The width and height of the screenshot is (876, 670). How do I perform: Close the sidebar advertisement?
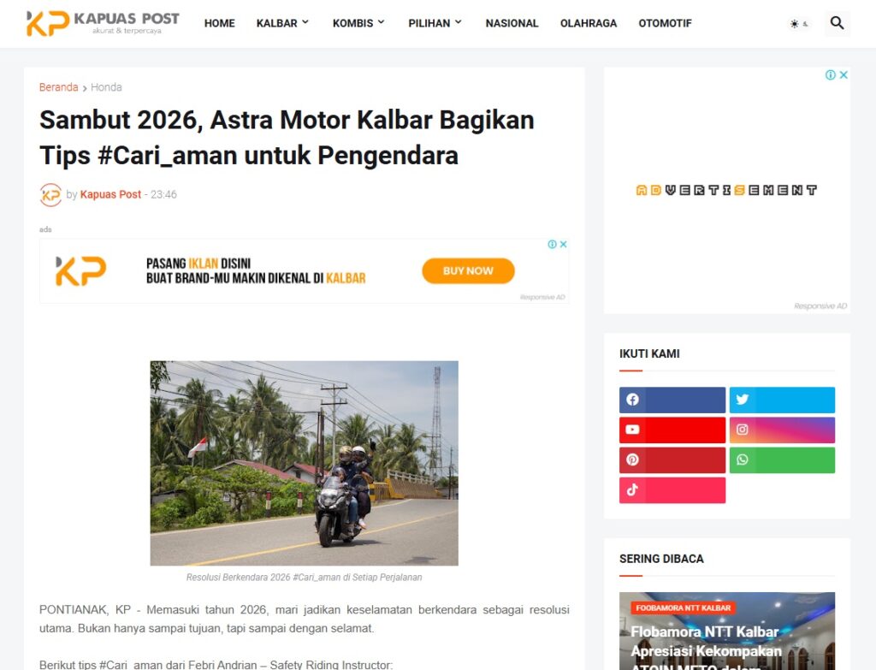[843, 75]
